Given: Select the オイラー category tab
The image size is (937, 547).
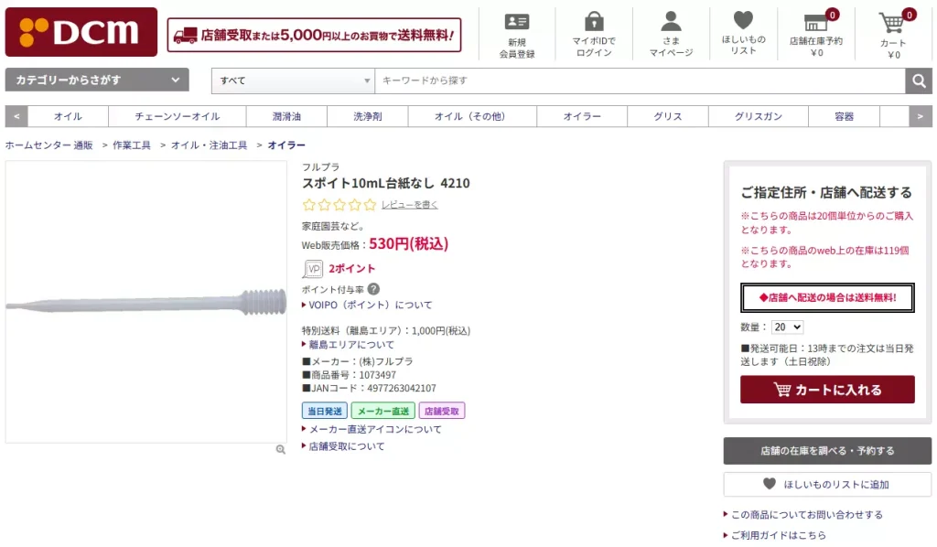Looking at the screenshot, I should coord(582,117).
